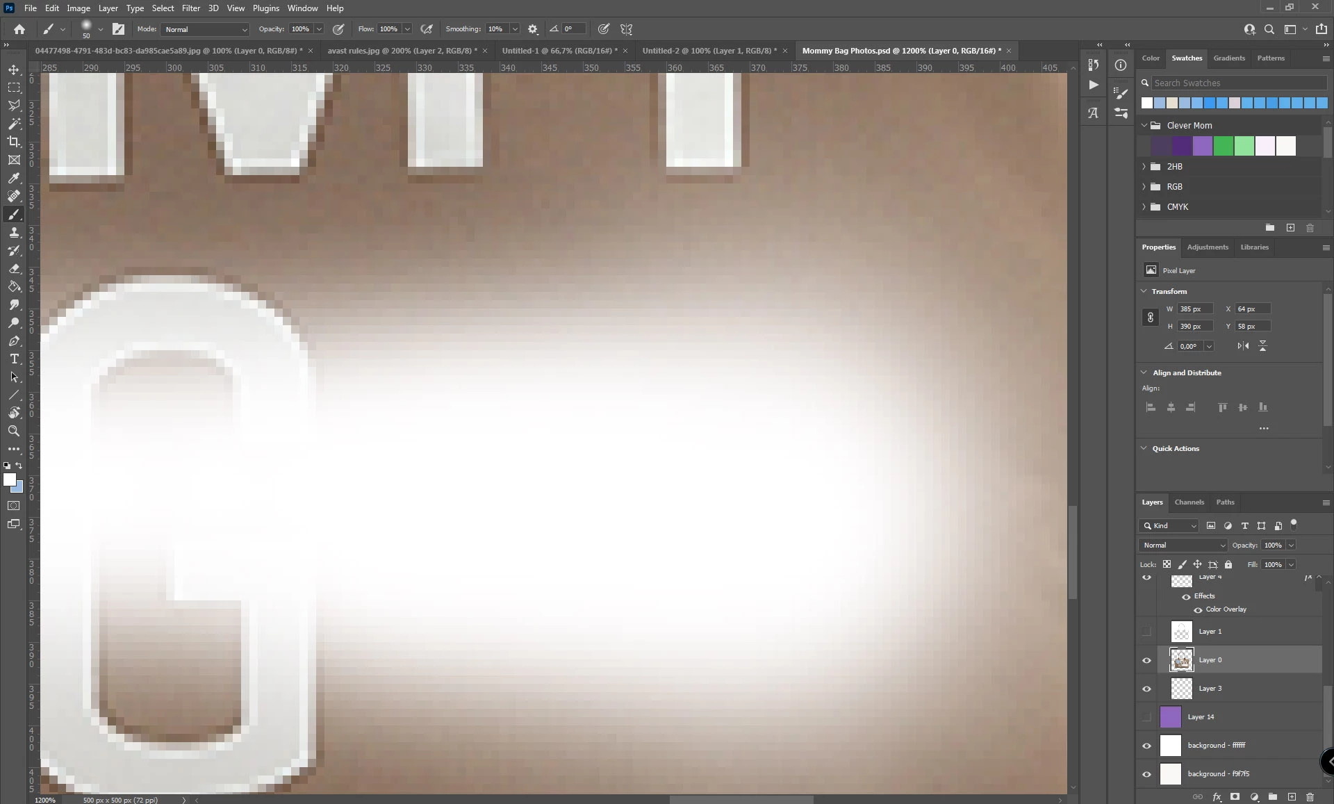
Task: Select the Crop tool
Action: 14,142
